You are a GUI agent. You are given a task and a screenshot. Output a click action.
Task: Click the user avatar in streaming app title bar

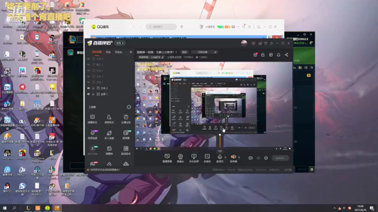click(x=244, y=43)
